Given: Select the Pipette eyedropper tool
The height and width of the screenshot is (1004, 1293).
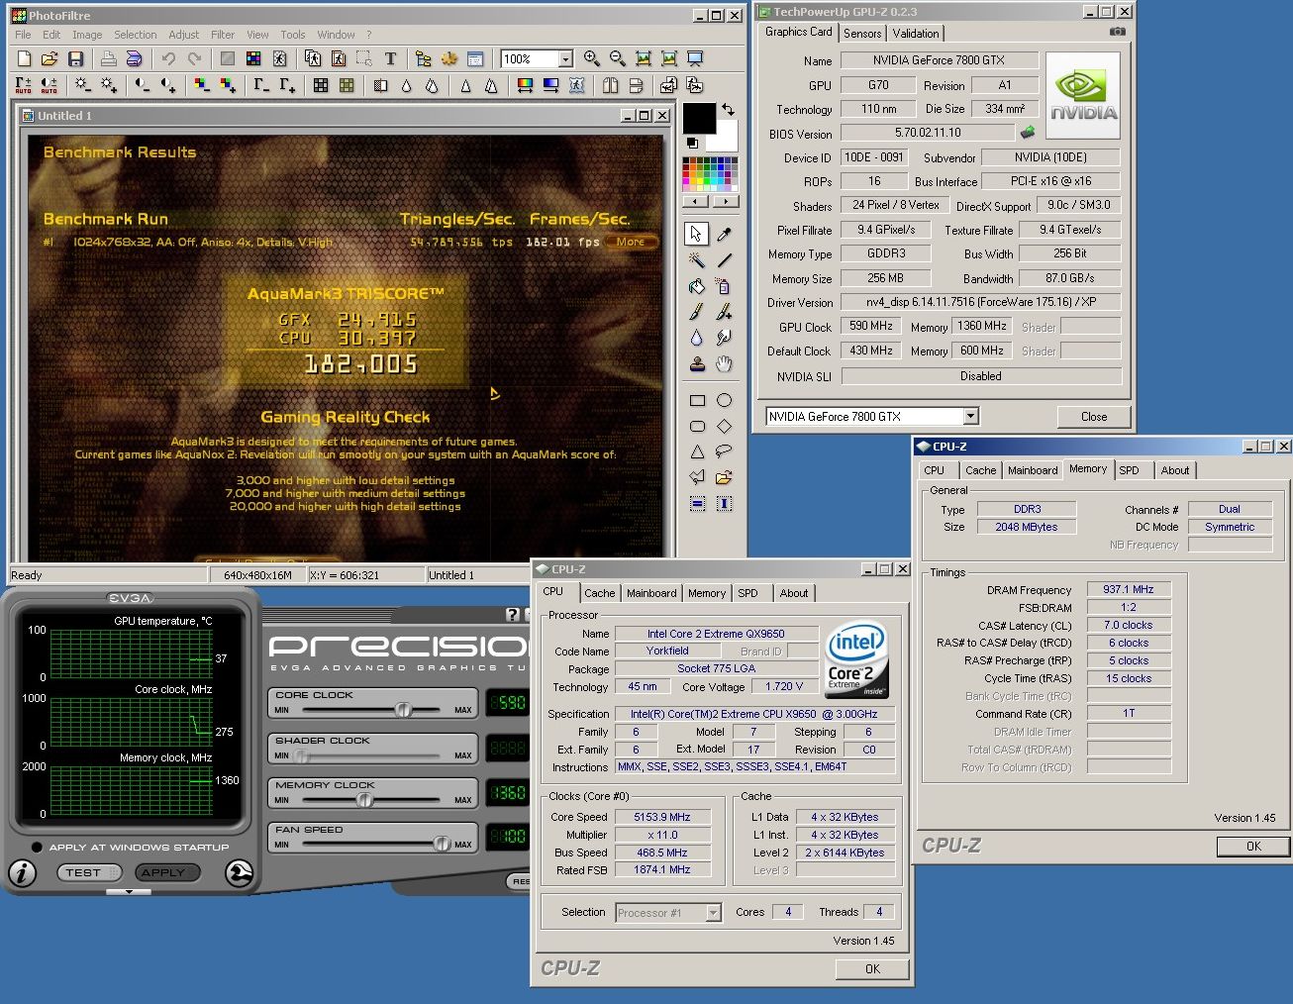Looking at the screenshot, I should [724, 235].
